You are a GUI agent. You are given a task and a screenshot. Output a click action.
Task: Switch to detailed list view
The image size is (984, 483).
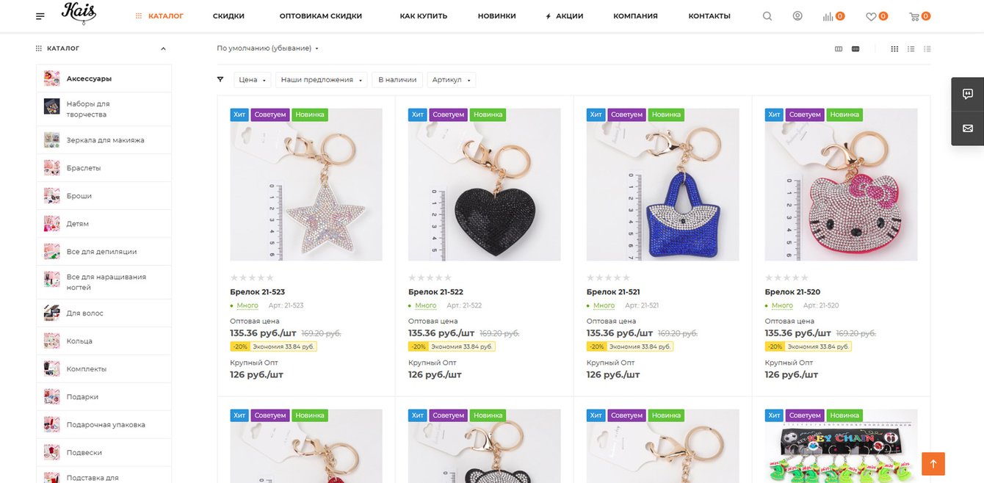coord(911,49)
